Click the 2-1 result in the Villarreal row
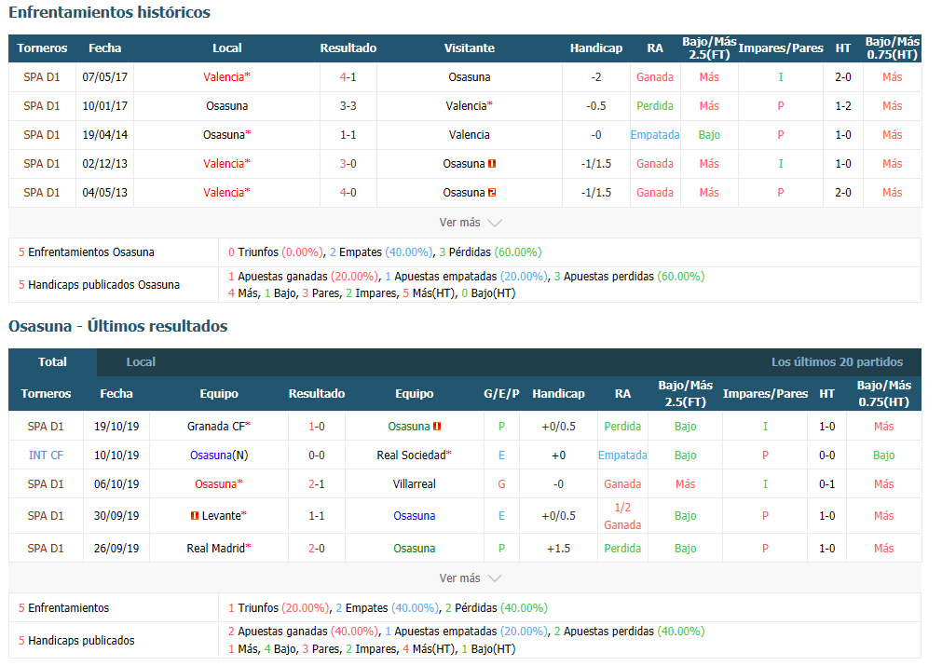 click(x=317, y=483)
